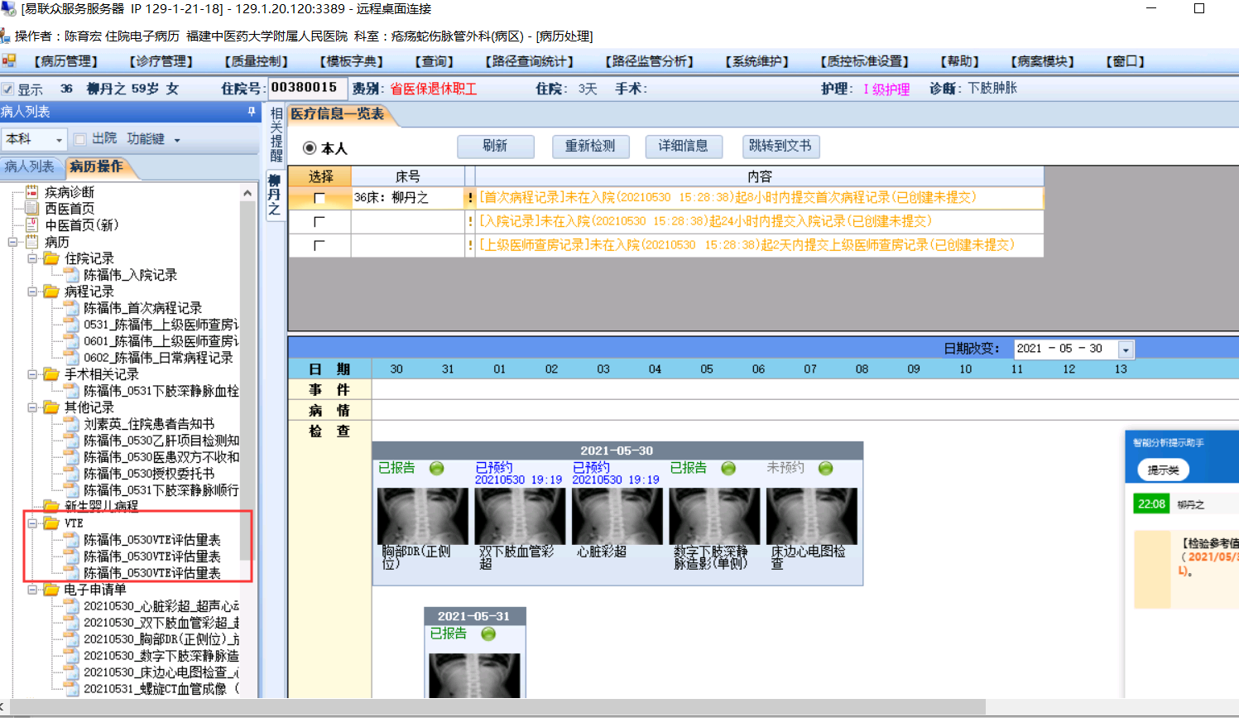Open the 【帮助】 menu
Viewport: 1239px width, 718px height.
(959, 61)
